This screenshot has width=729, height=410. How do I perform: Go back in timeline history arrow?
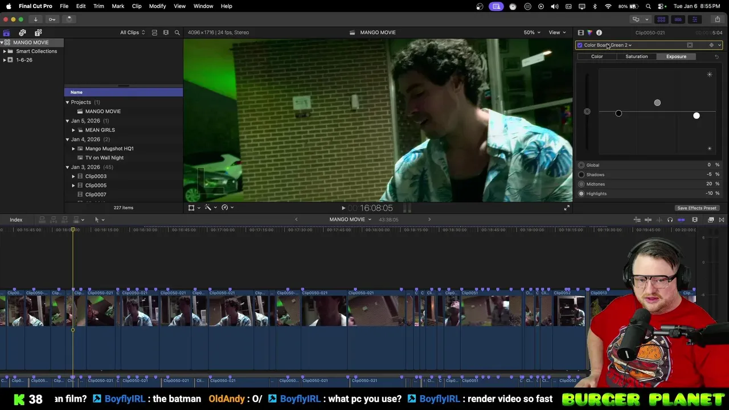296,220
